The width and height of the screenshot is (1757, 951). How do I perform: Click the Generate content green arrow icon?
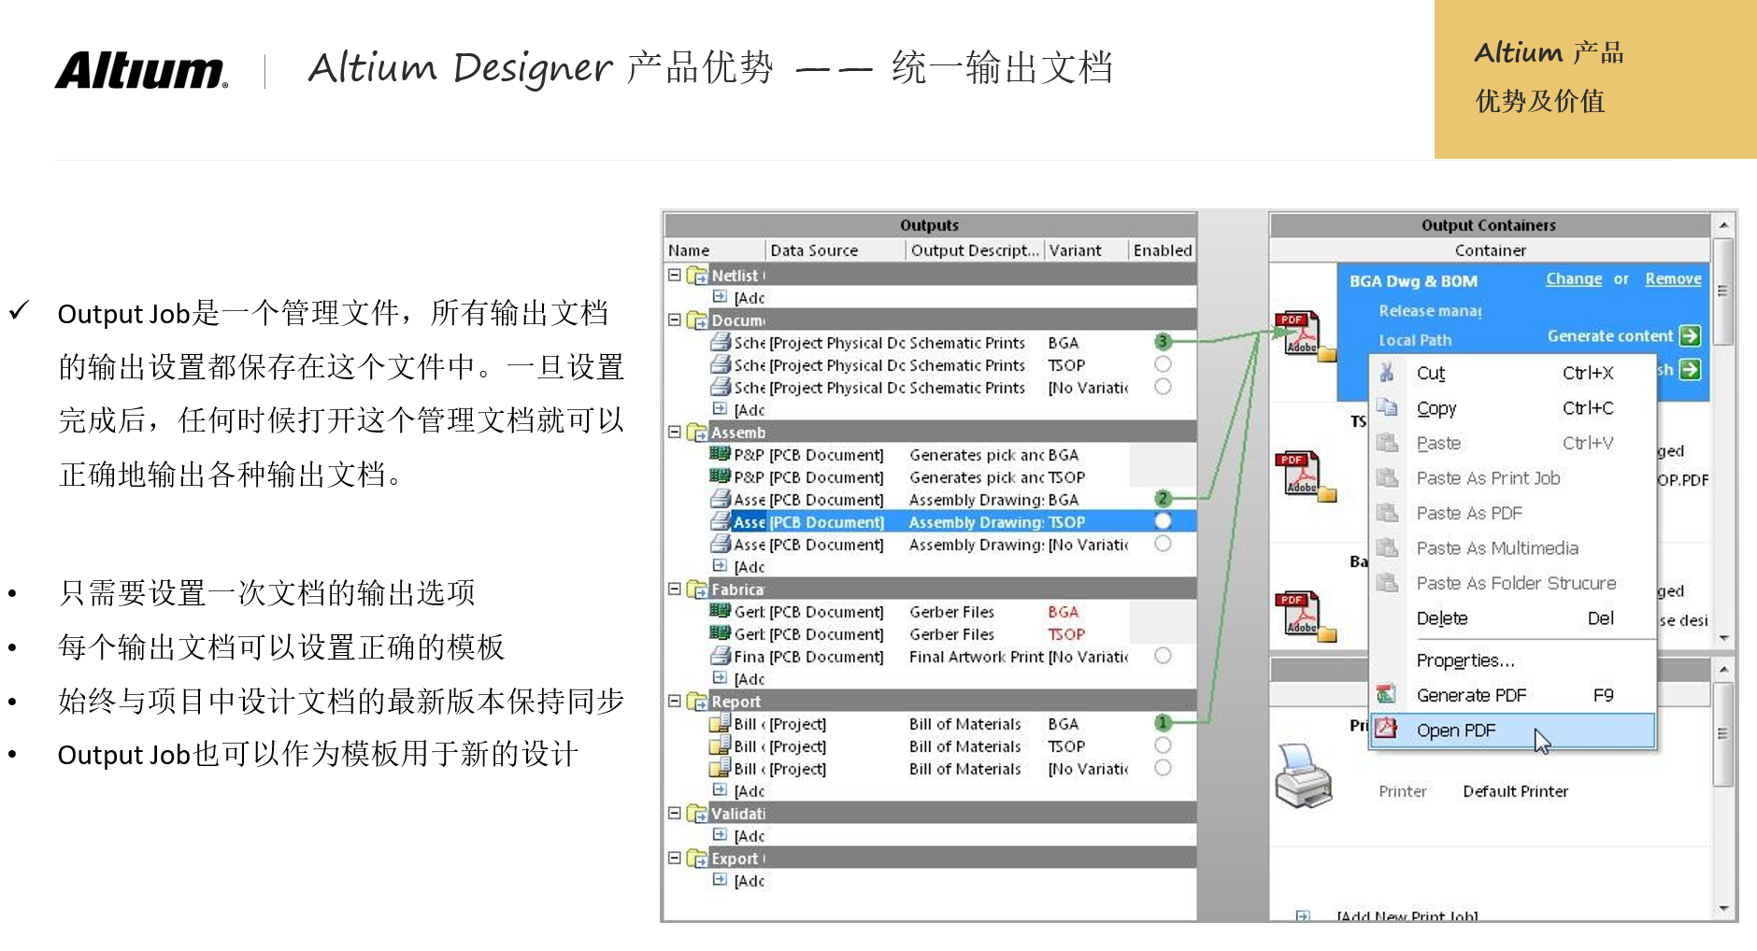[1690, 335]
